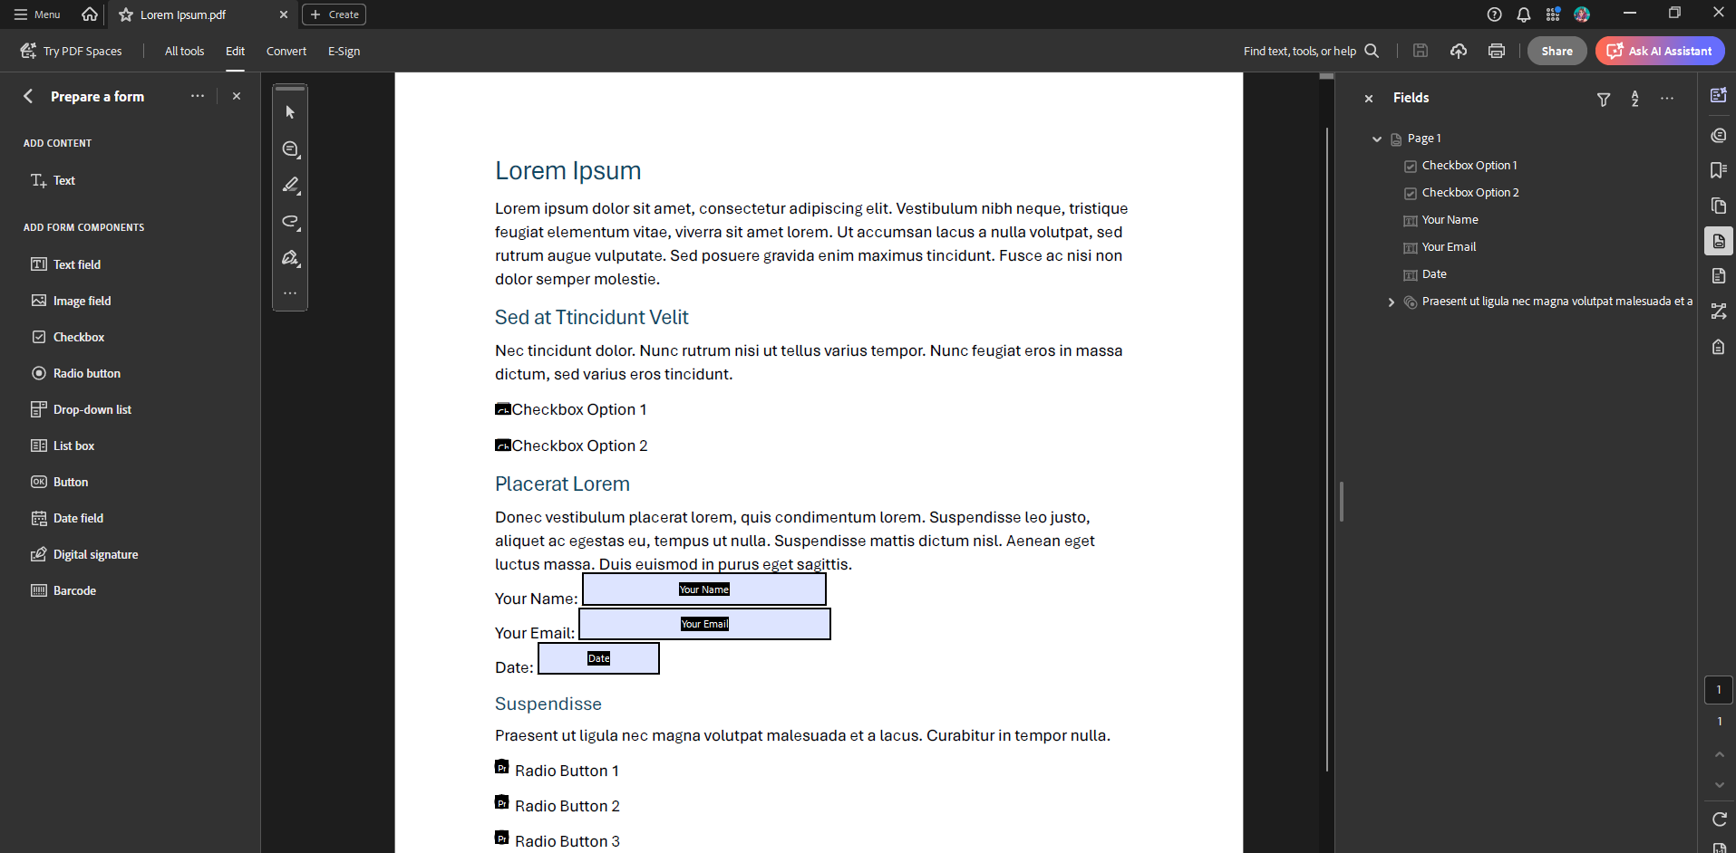The image size is (1736, 853).
Task: Open the Menu dropdown in title bar
Action: [37, 14]
